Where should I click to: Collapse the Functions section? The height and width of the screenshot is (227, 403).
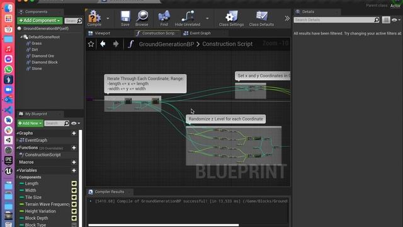18,148
